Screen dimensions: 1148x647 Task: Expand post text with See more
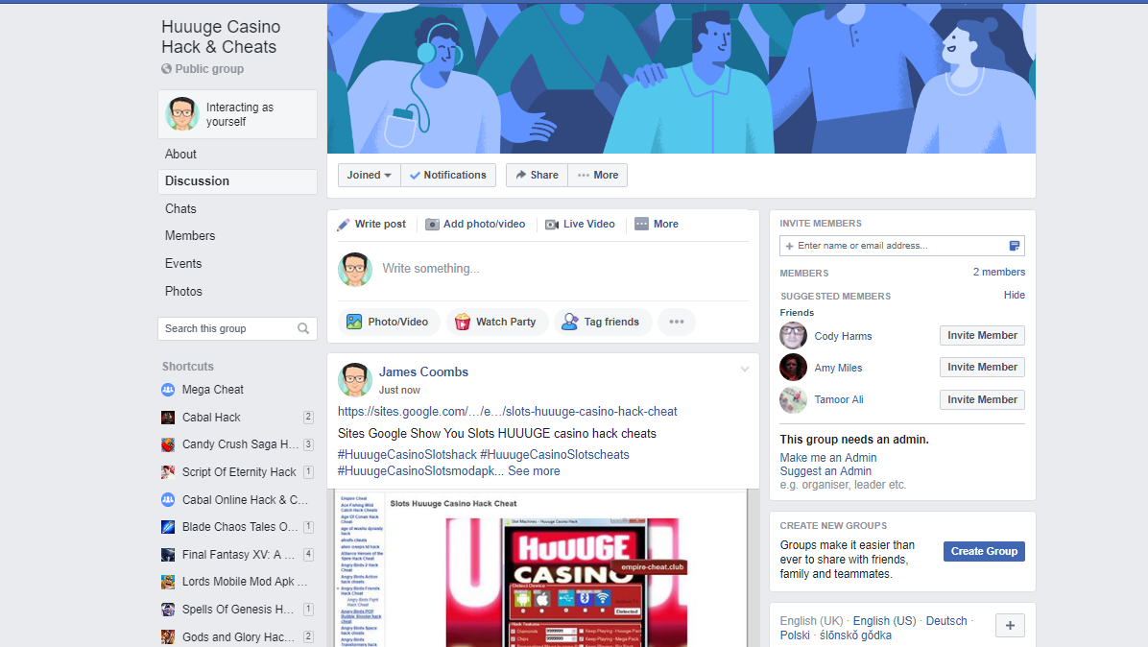(x=534, y=471)
